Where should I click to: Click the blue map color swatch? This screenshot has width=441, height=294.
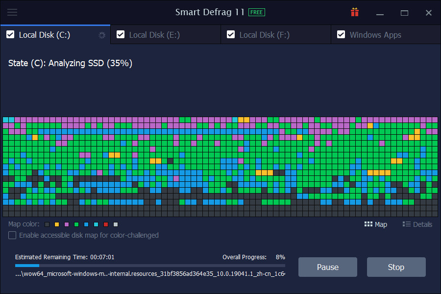[x=86, y=224]
